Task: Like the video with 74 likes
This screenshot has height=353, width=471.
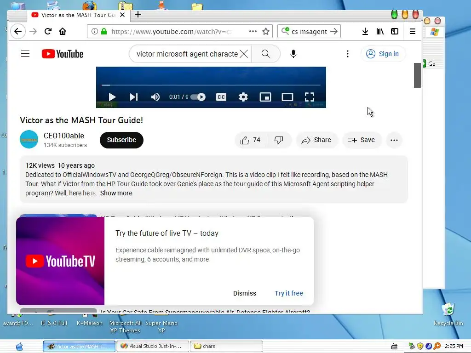Action: coord(251,140)
